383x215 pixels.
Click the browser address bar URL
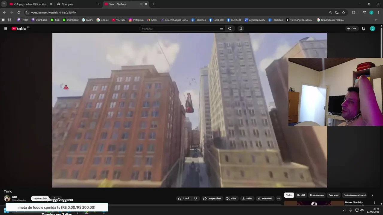coord(54,13)
